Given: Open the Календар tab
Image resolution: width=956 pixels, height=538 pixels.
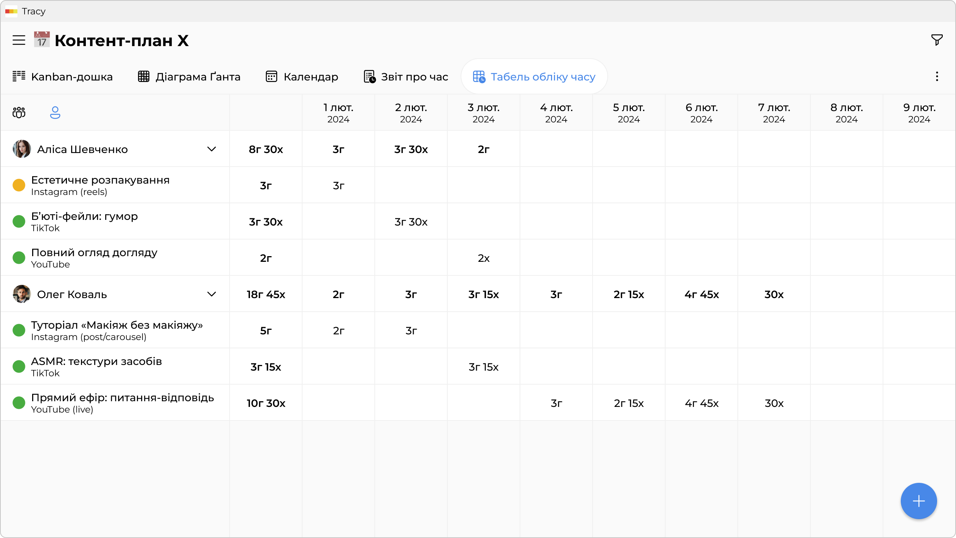Looking at the screenshot, I should 302,77.
